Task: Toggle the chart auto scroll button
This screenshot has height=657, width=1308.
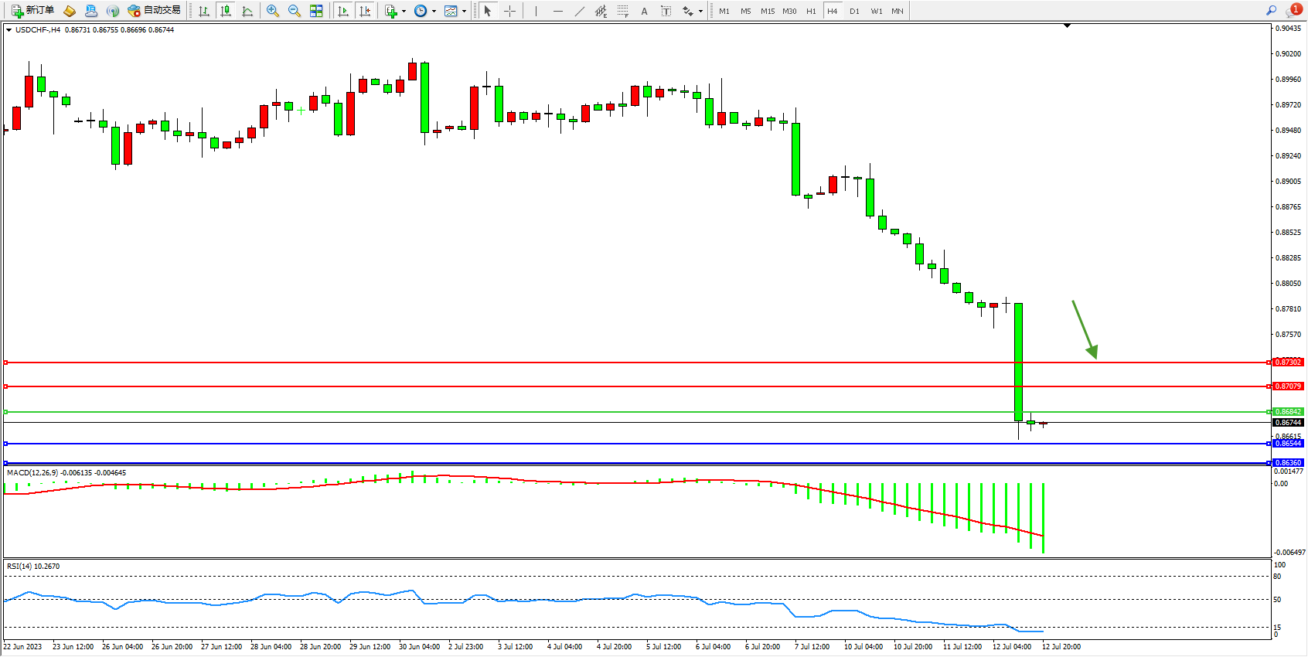Action: tap(343, 11)
